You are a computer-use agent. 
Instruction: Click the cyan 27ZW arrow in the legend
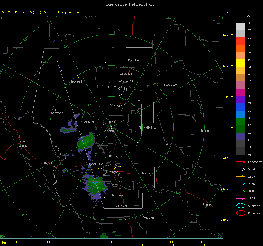pos(241,184)
